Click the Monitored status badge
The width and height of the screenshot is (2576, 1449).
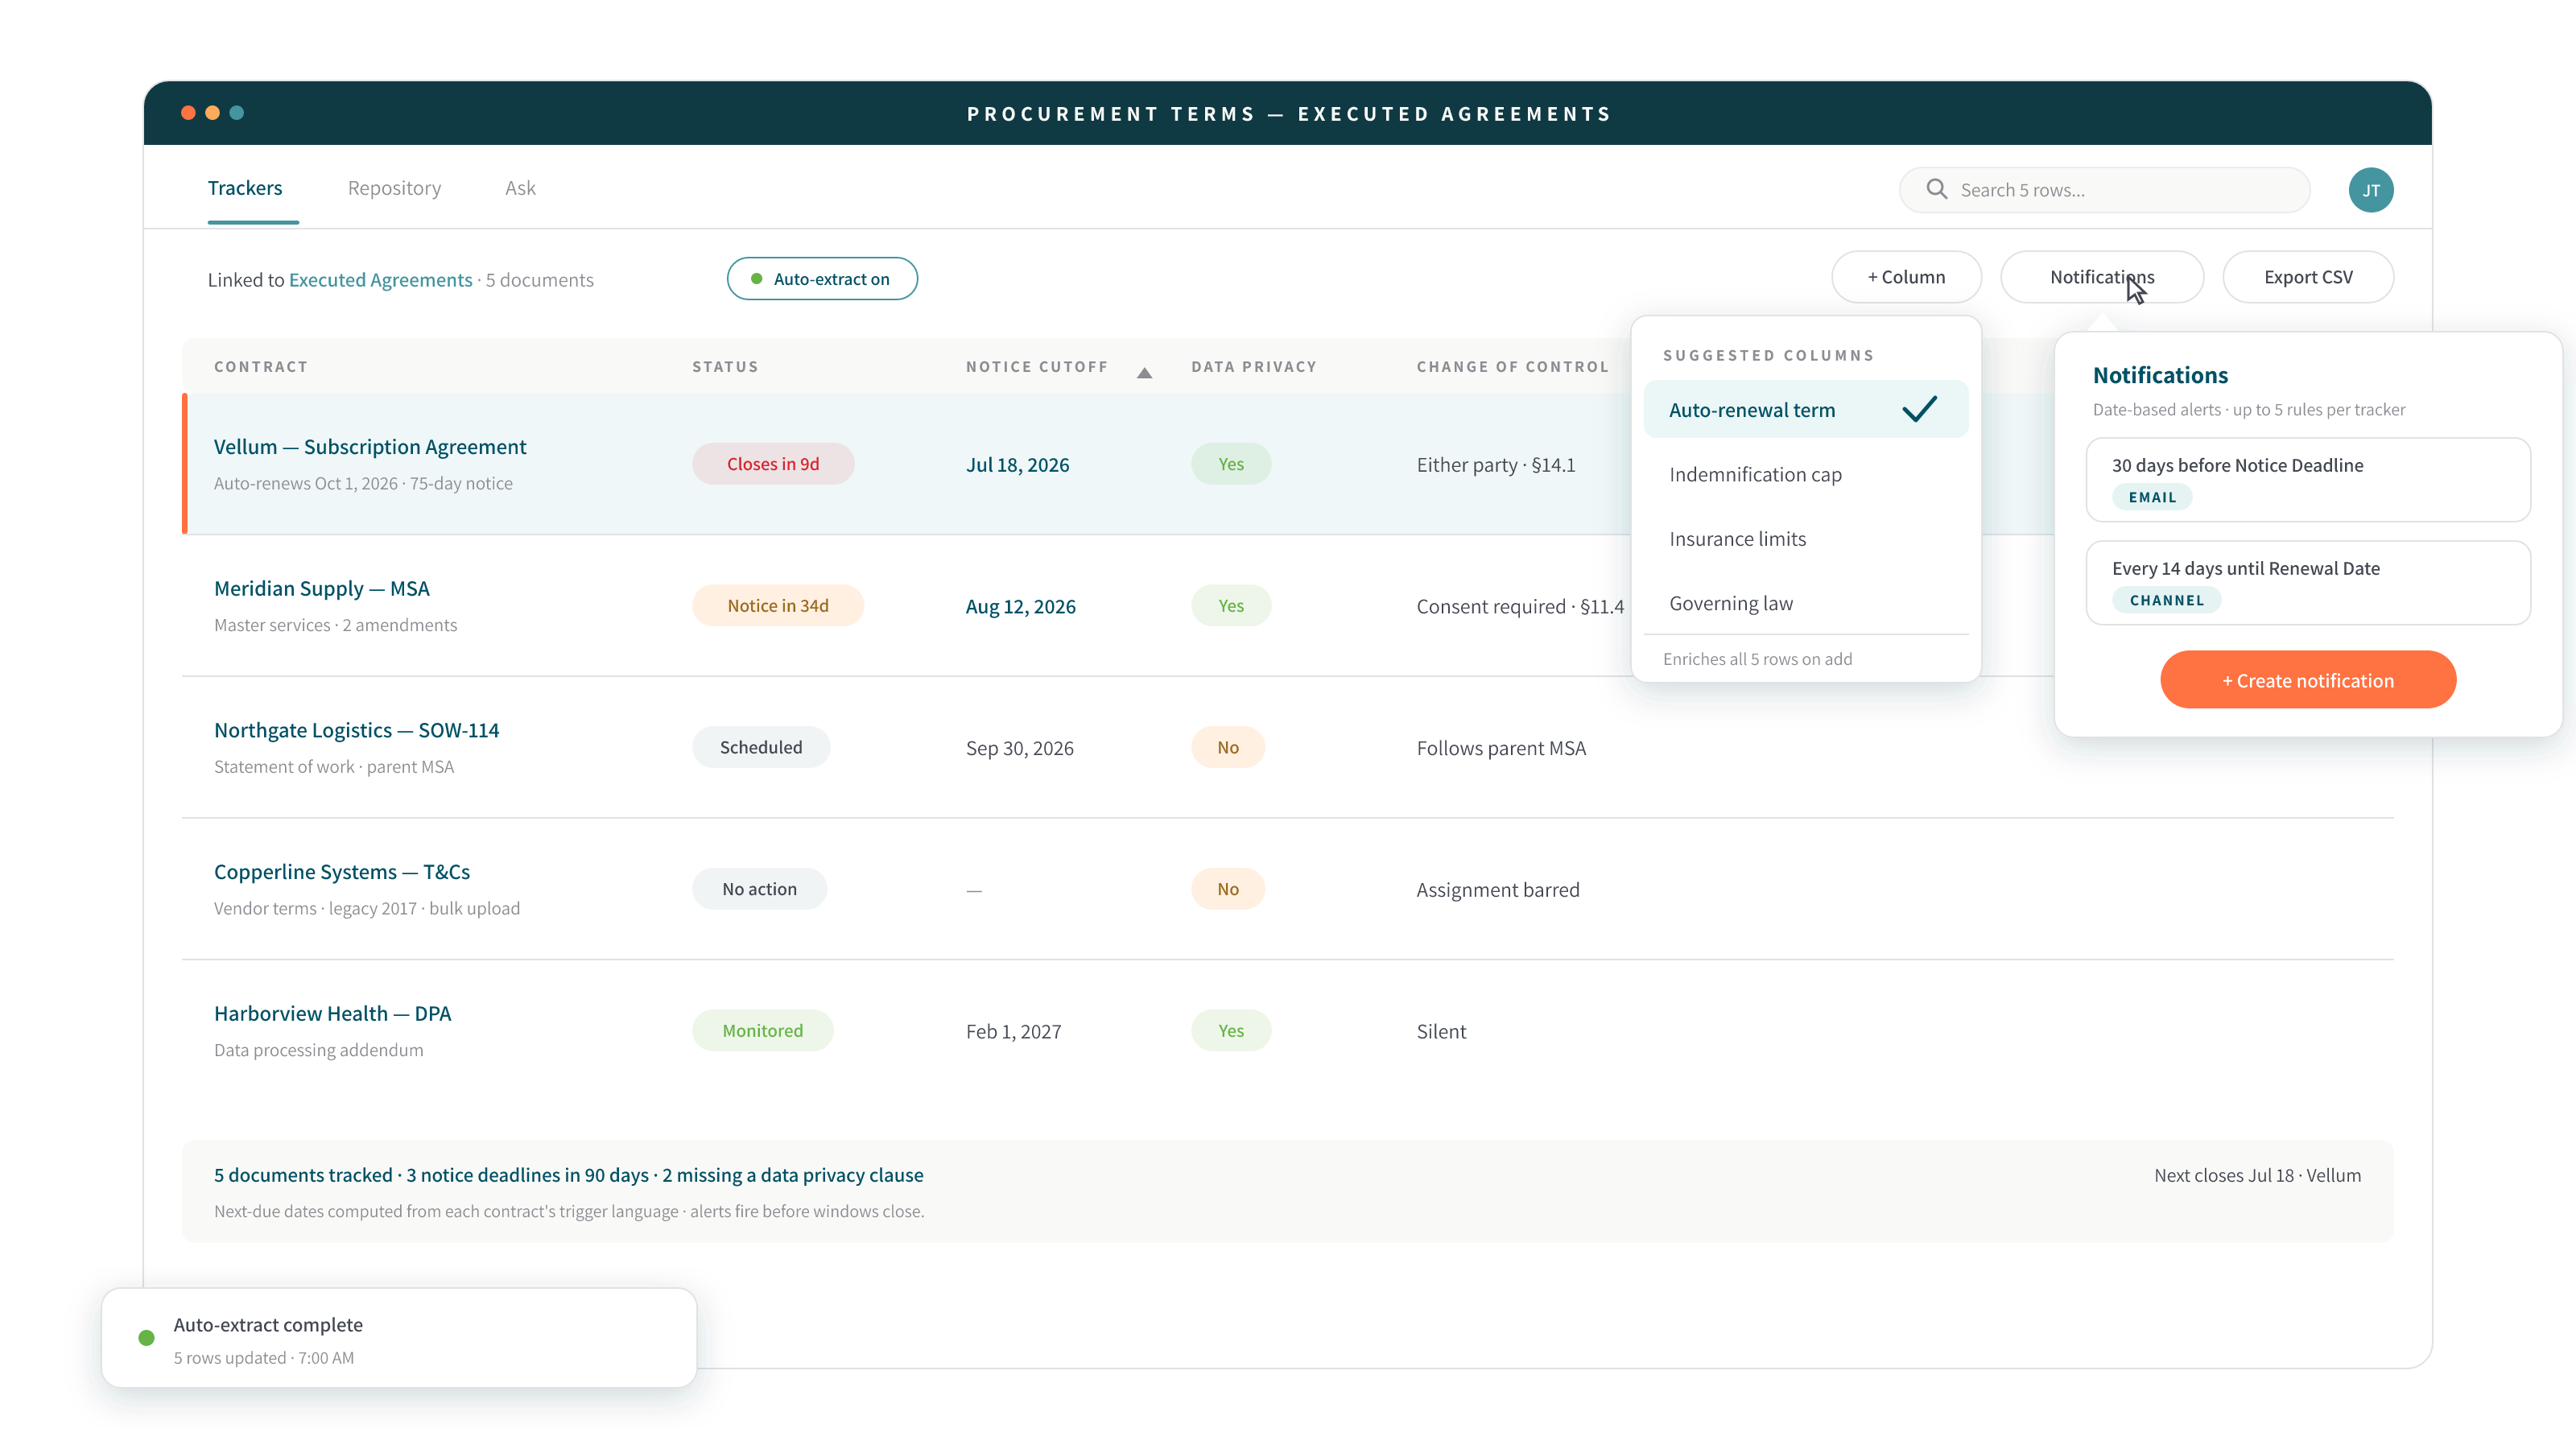point(762,1031)
